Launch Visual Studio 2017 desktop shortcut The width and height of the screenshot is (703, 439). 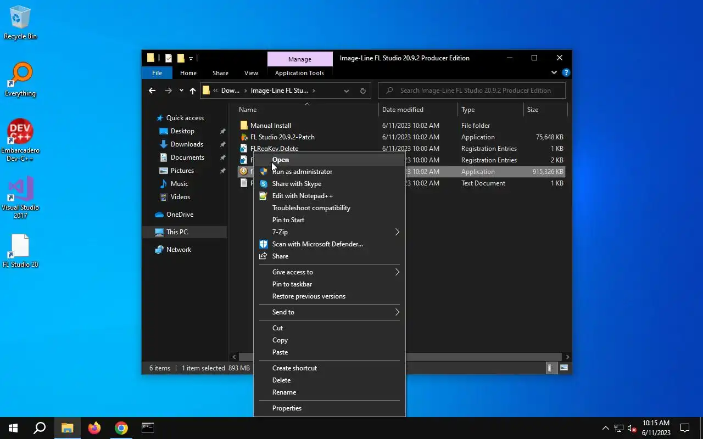[20, 198]
